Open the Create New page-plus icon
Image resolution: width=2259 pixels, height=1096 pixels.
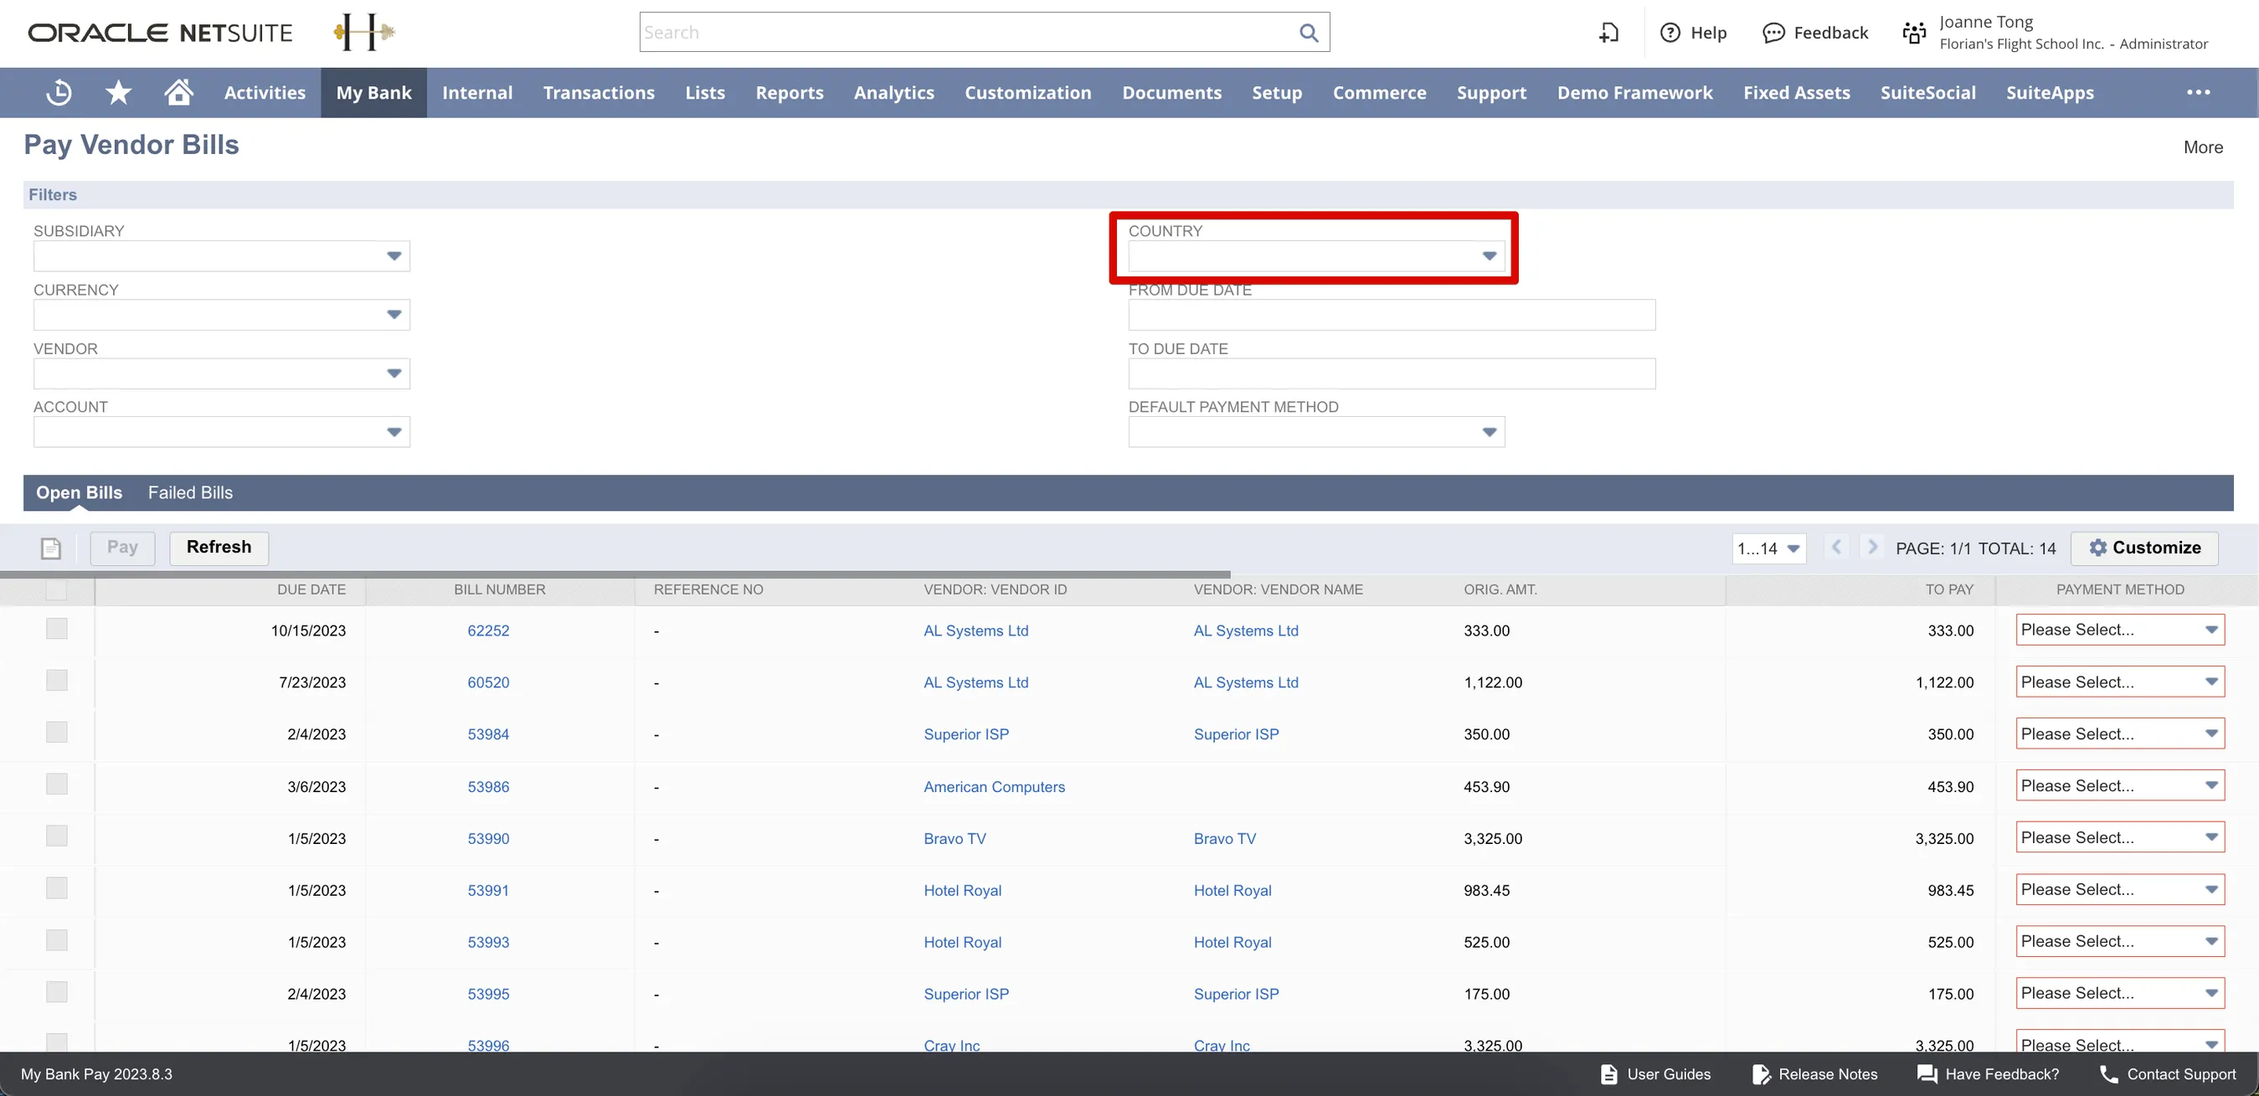[x=1608, y=33]
